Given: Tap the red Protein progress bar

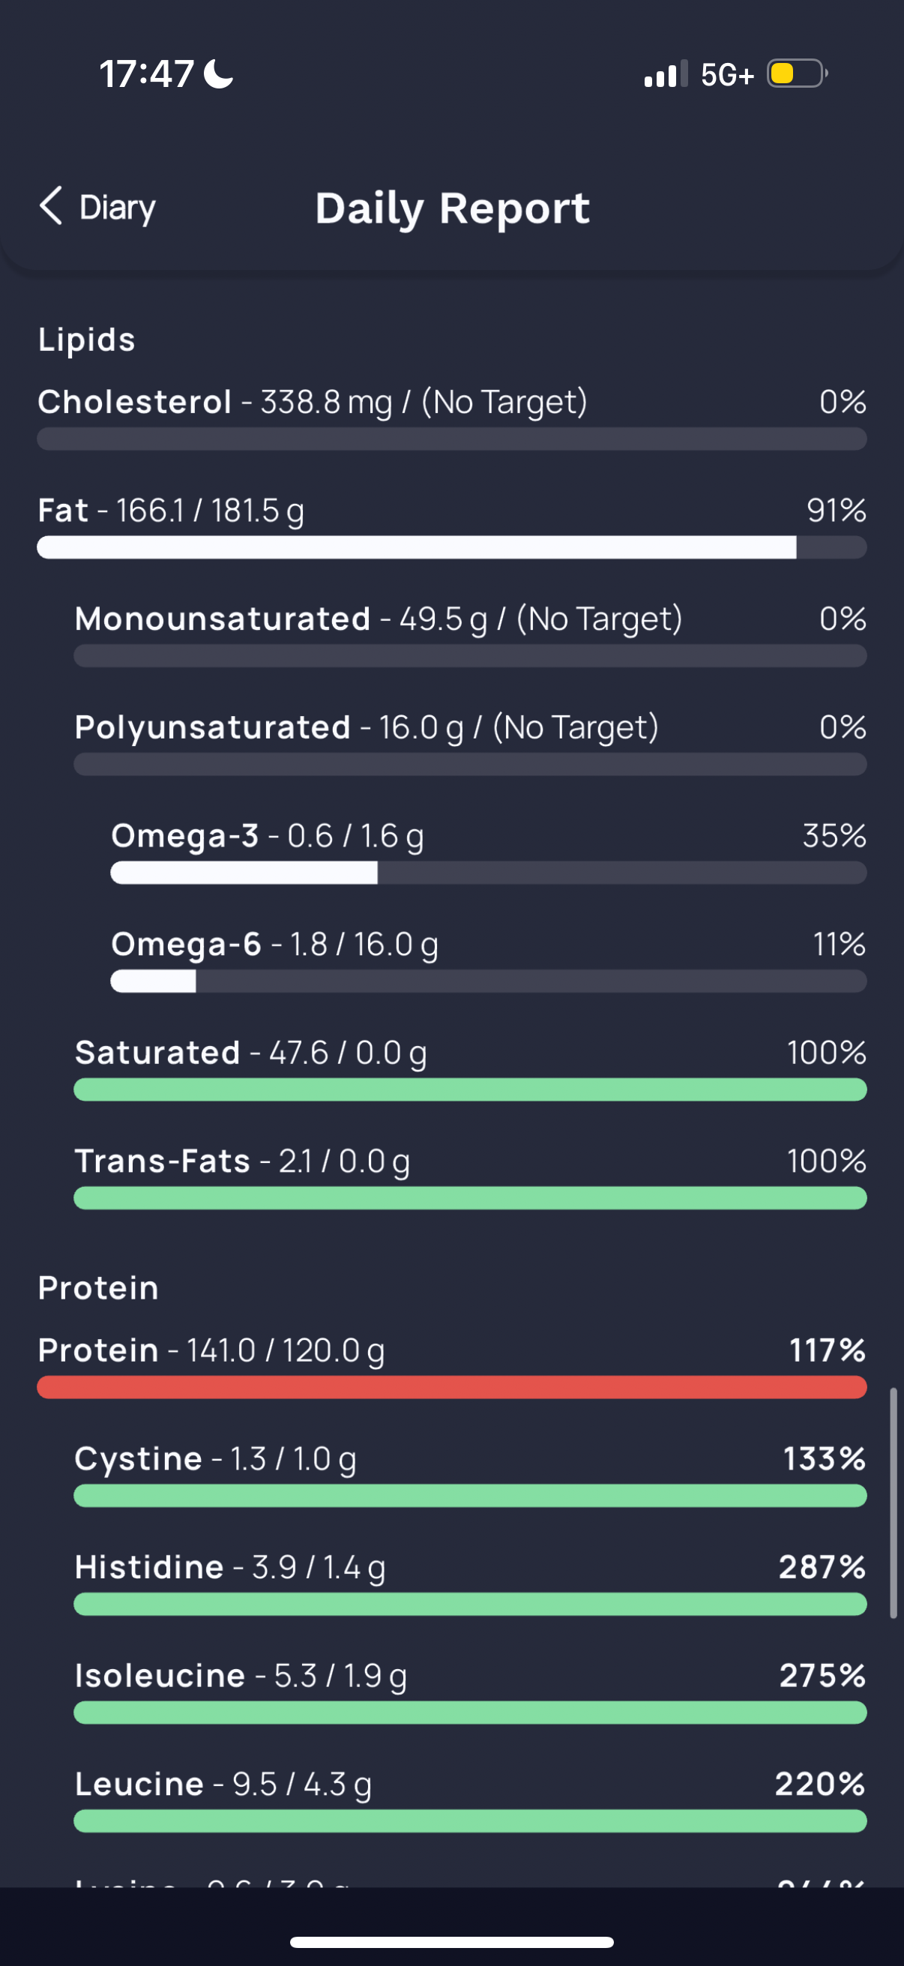Looking at the screenshot, I should (x=451, y=1386).
